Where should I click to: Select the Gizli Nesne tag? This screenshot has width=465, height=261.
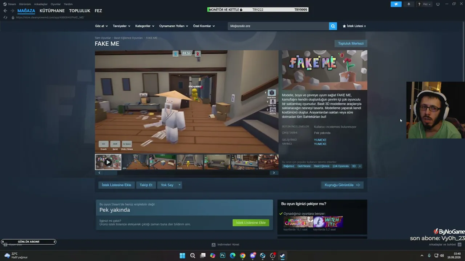click(304, 166)
